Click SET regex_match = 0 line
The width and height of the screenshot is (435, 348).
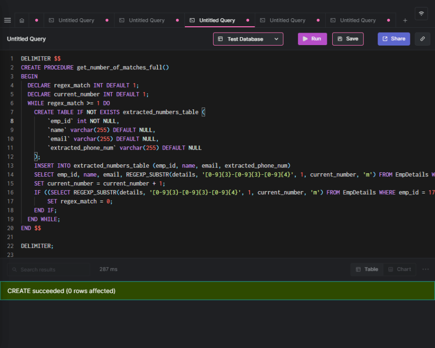pos(80,201)
